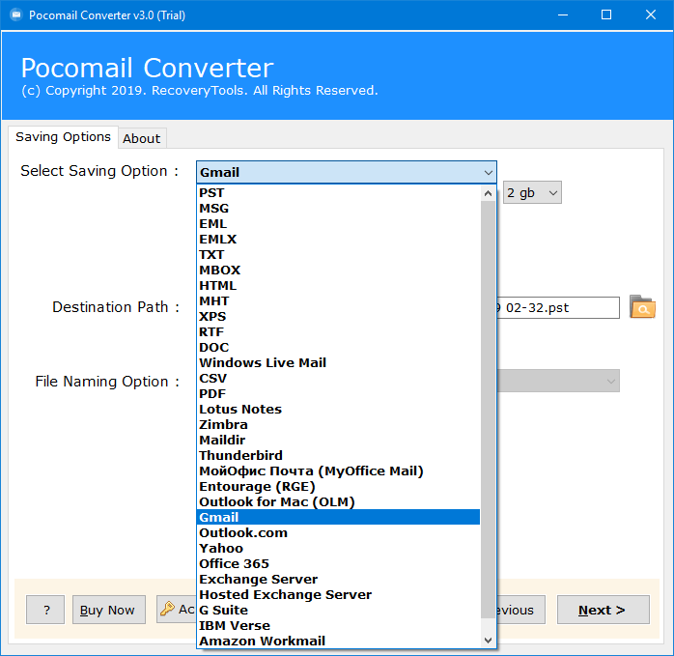Open the 2 gb split size dropdown

532,192
